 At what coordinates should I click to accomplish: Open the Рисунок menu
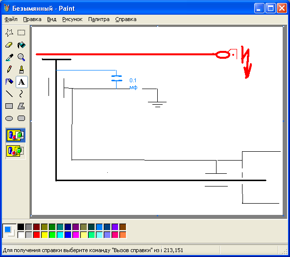(x=72, y=20)
